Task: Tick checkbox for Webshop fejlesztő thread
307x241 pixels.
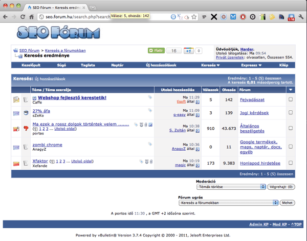Action: click(291, 99)
